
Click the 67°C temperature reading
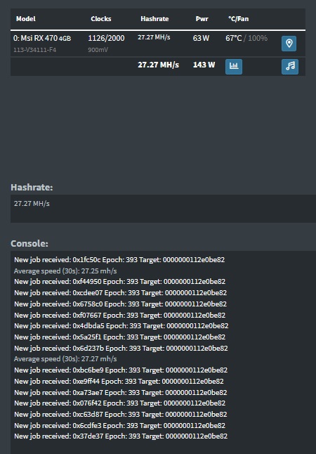pos(234,38)
